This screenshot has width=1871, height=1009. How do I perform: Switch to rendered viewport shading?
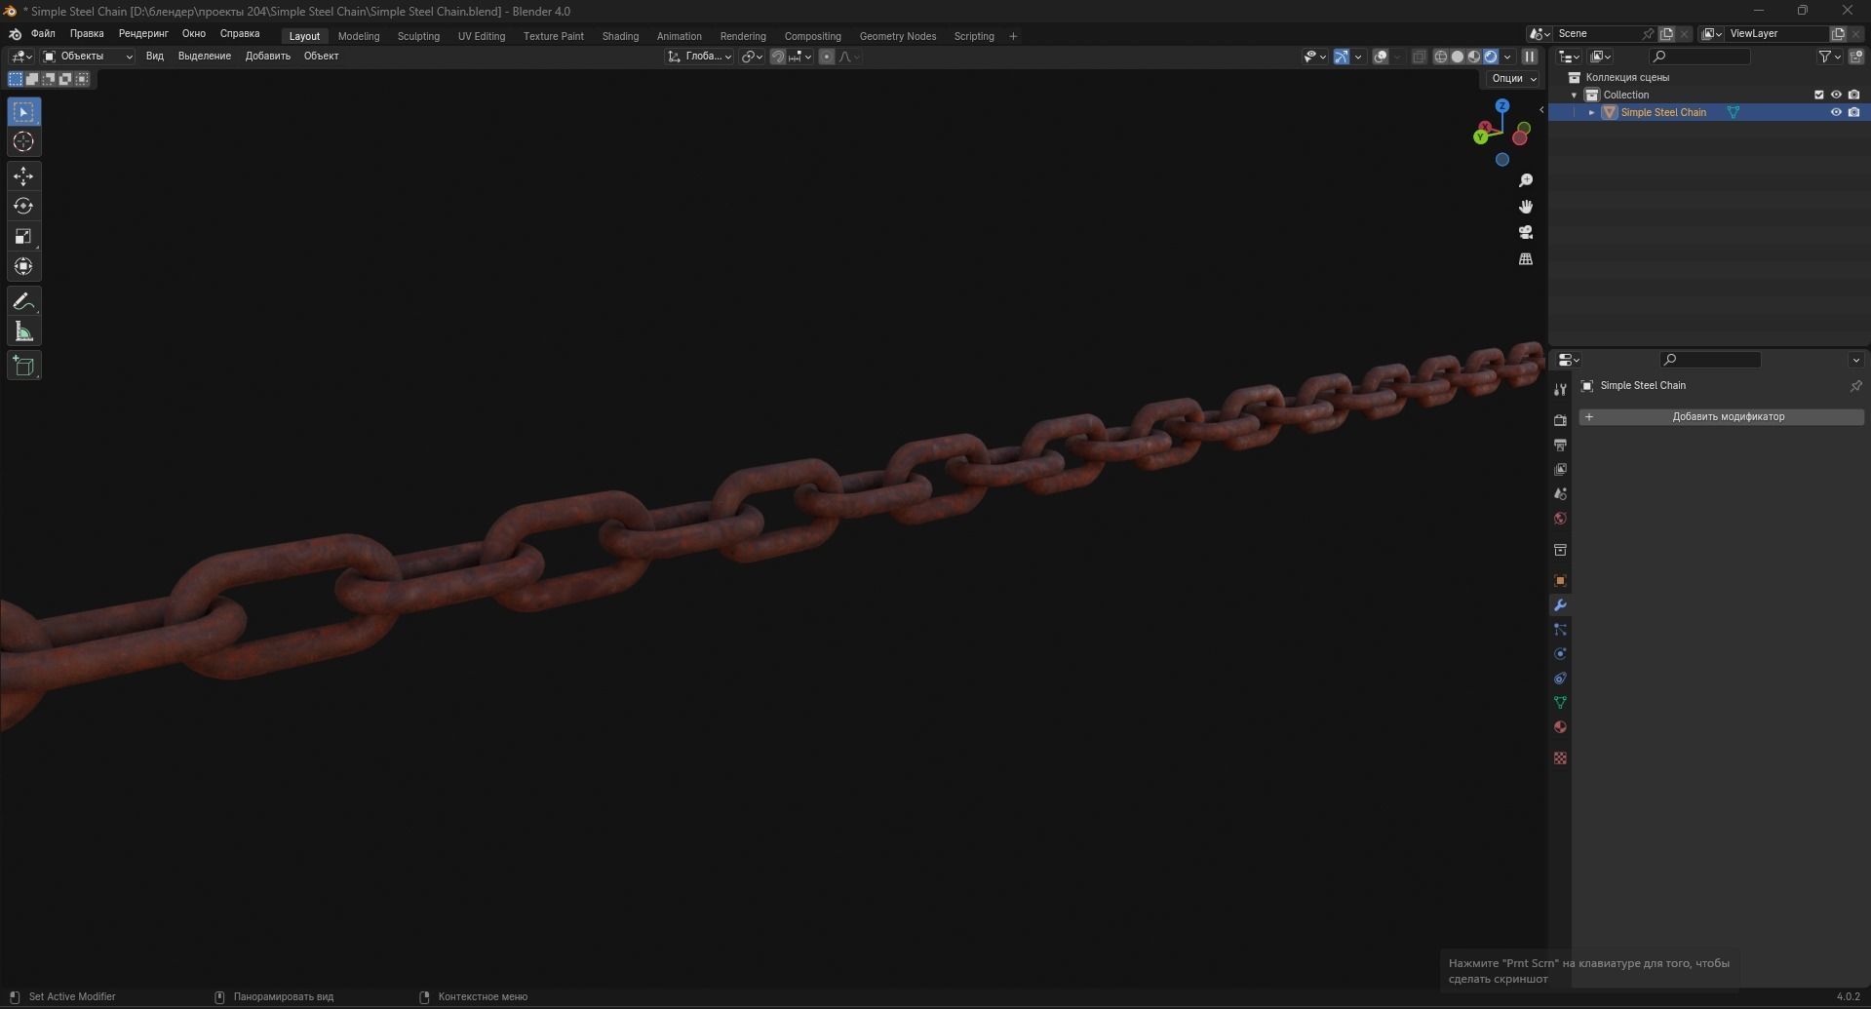(x=1490, y=57)
